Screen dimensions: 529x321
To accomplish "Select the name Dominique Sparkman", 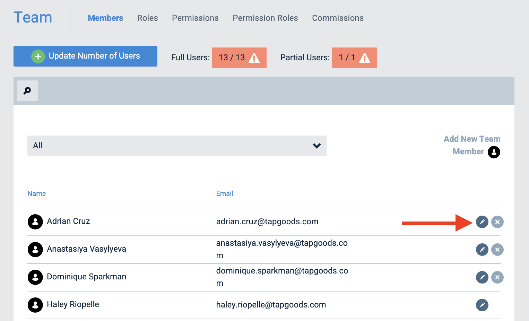I will pos(86,277).
